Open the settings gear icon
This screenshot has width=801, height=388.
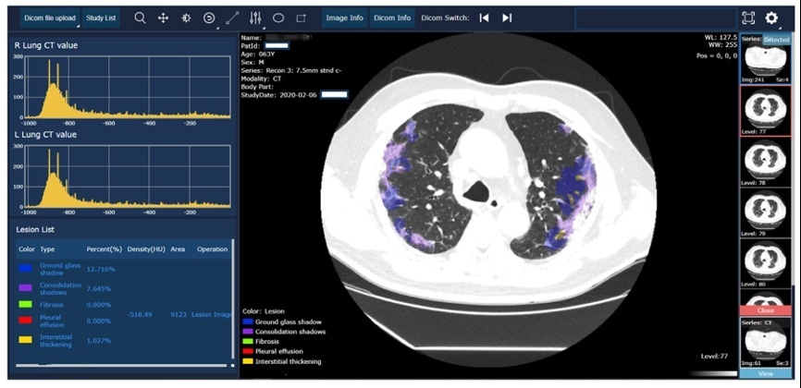(772, 18)
